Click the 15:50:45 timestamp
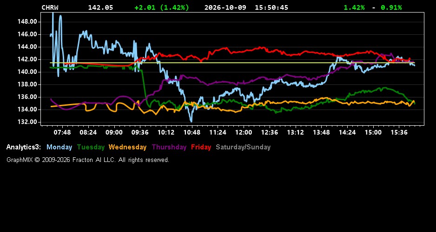Image resolution: width=436 pixels, height=232 pixels. coord(271,7)
